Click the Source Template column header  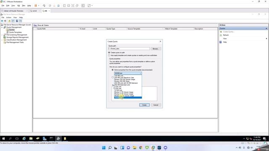click(145, 29)
